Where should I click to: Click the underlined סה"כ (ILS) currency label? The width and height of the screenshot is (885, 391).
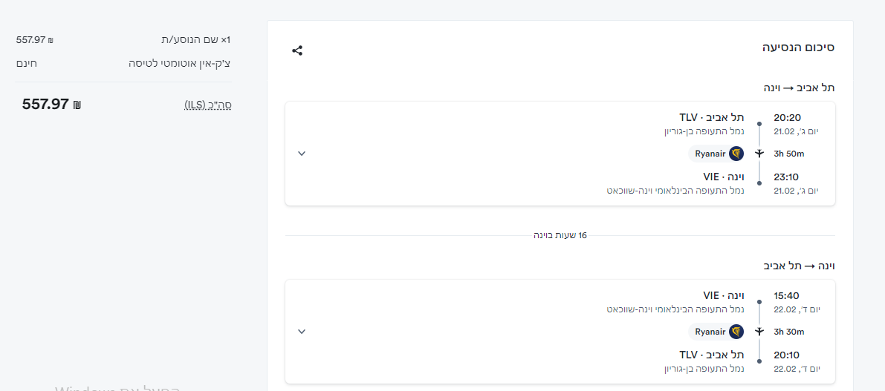click(x=208, y=105)
